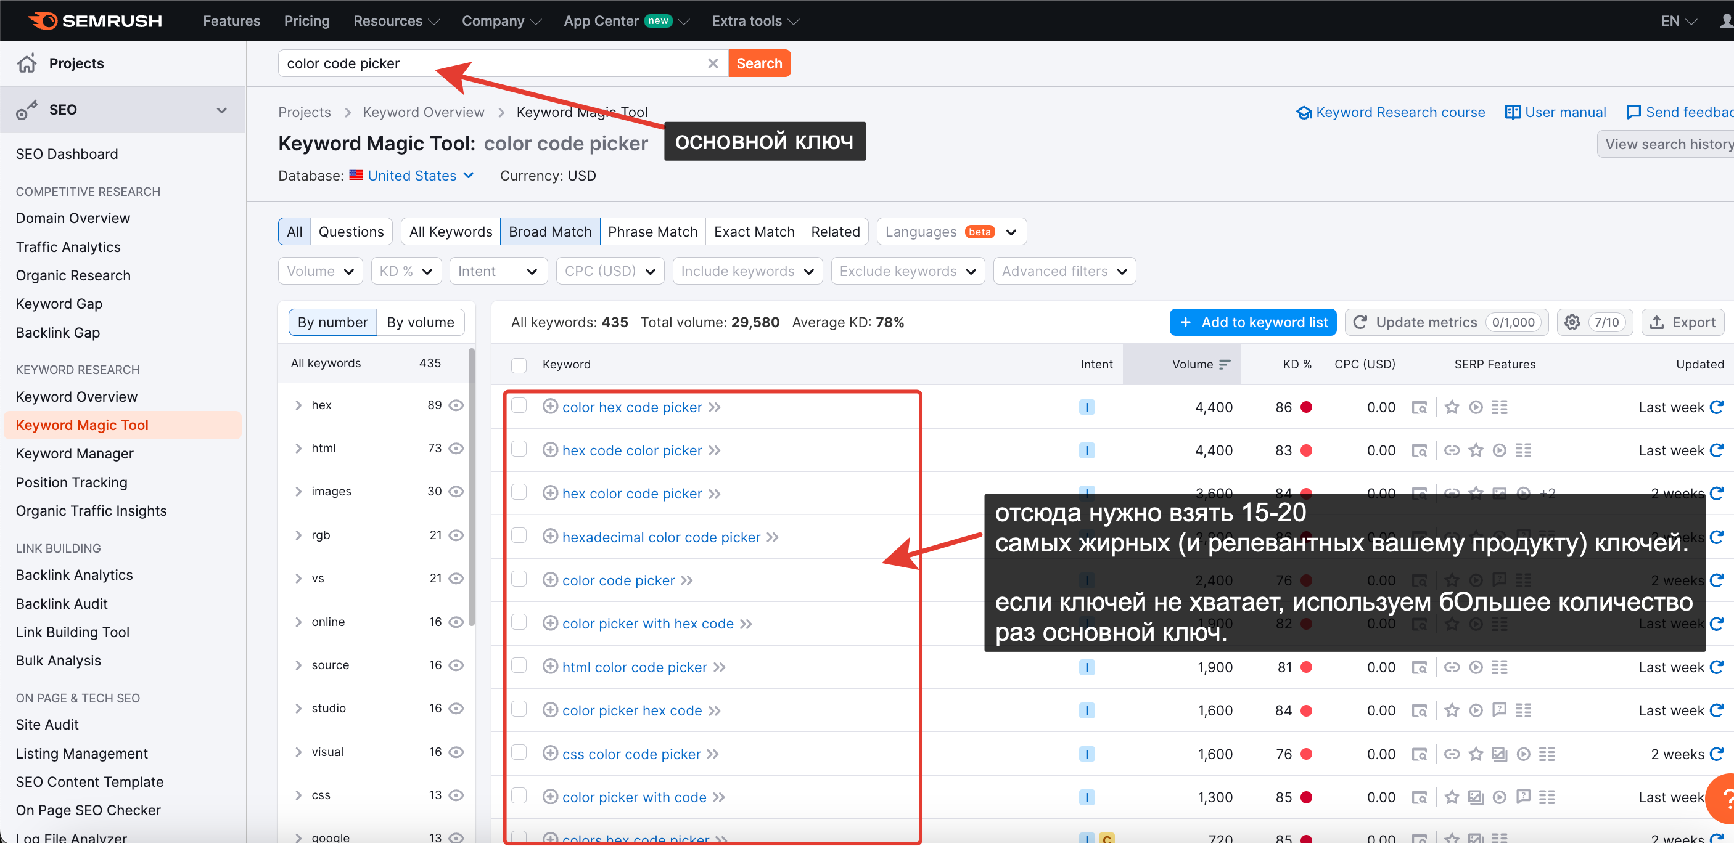Click the Volume column sort icon
Viewport: 1734px width, 846px height.
[x=1225, y=364]
